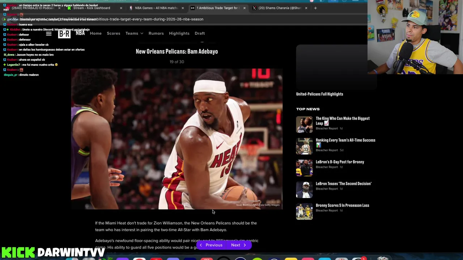Screen dimensions: 463x260
Task: Click the right chevron beside Next
Action: tap(245, 245)
